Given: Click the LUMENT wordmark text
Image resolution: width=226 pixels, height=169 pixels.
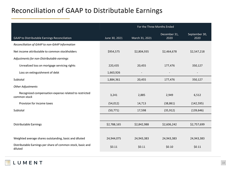Looking at the screenshot, I should point(28,163).
